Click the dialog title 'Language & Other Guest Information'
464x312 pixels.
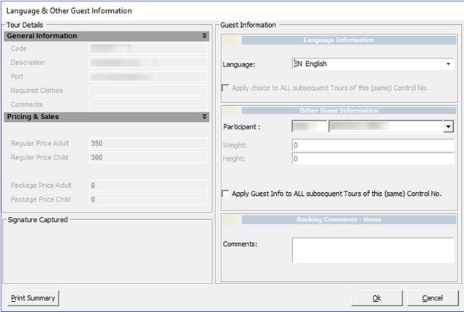point(69,11)
